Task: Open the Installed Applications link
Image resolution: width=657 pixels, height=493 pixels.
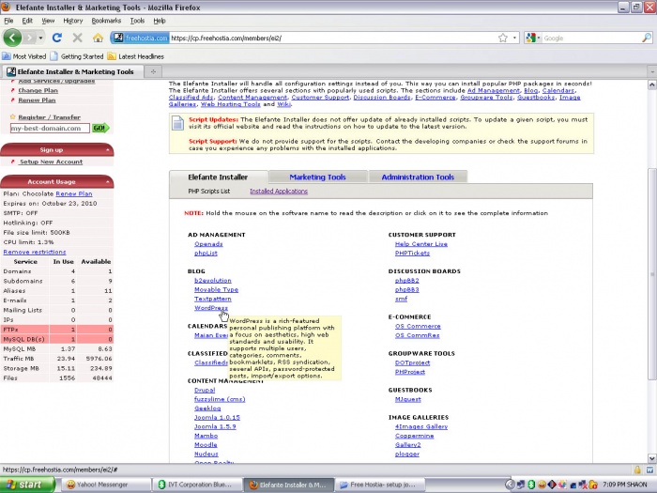Action: click(x=278, y=191)
